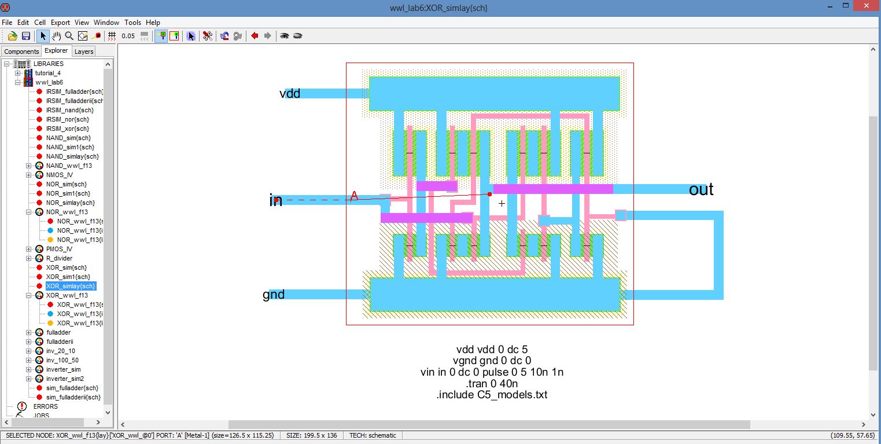Screen dimensions: 881x444
Task: Go back with the red left arrow
Action: pyautogui.click(x=255, y=36)
